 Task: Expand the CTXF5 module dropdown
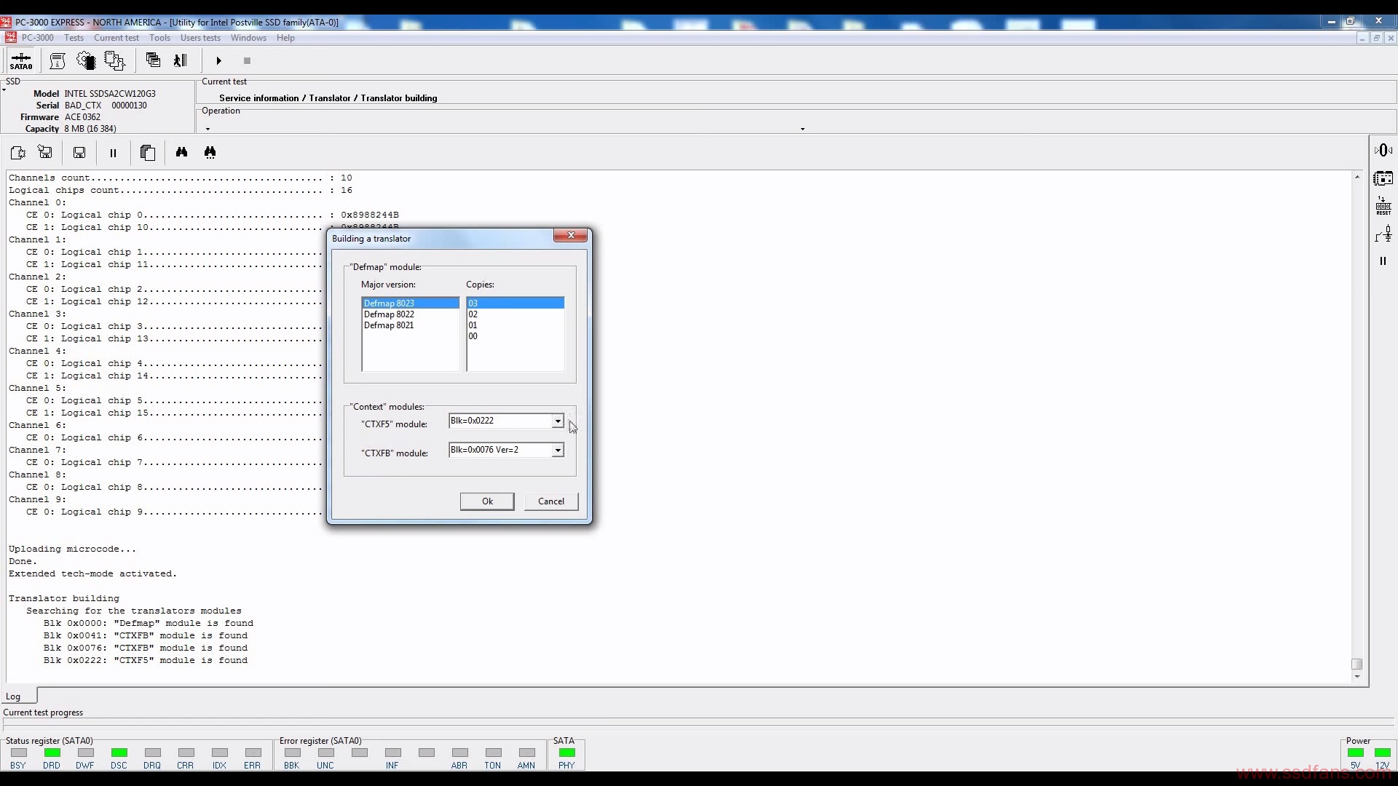pos(557,421)
